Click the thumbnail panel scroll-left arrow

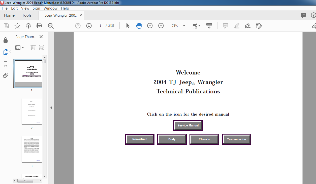click(15, 180)
